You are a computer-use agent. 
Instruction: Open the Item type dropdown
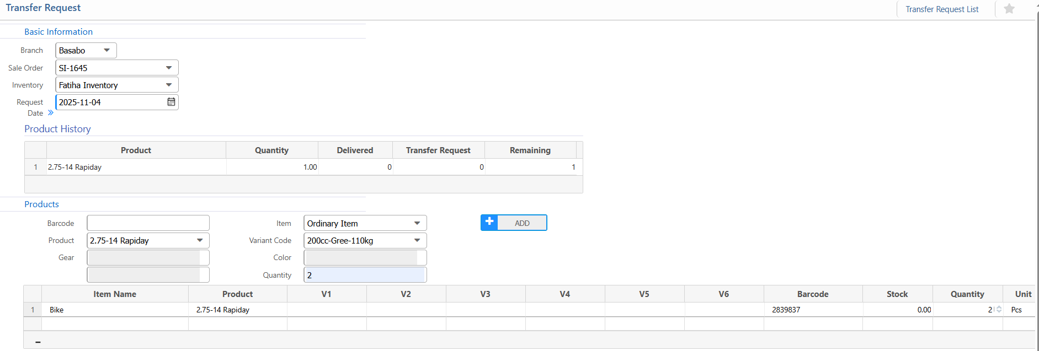[x=417, y=223]
